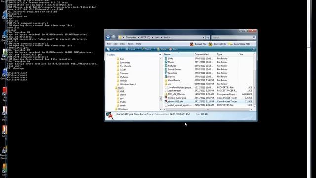Open the Tools menu
Viewport: 316px width, 178px height.
[130, 44]
